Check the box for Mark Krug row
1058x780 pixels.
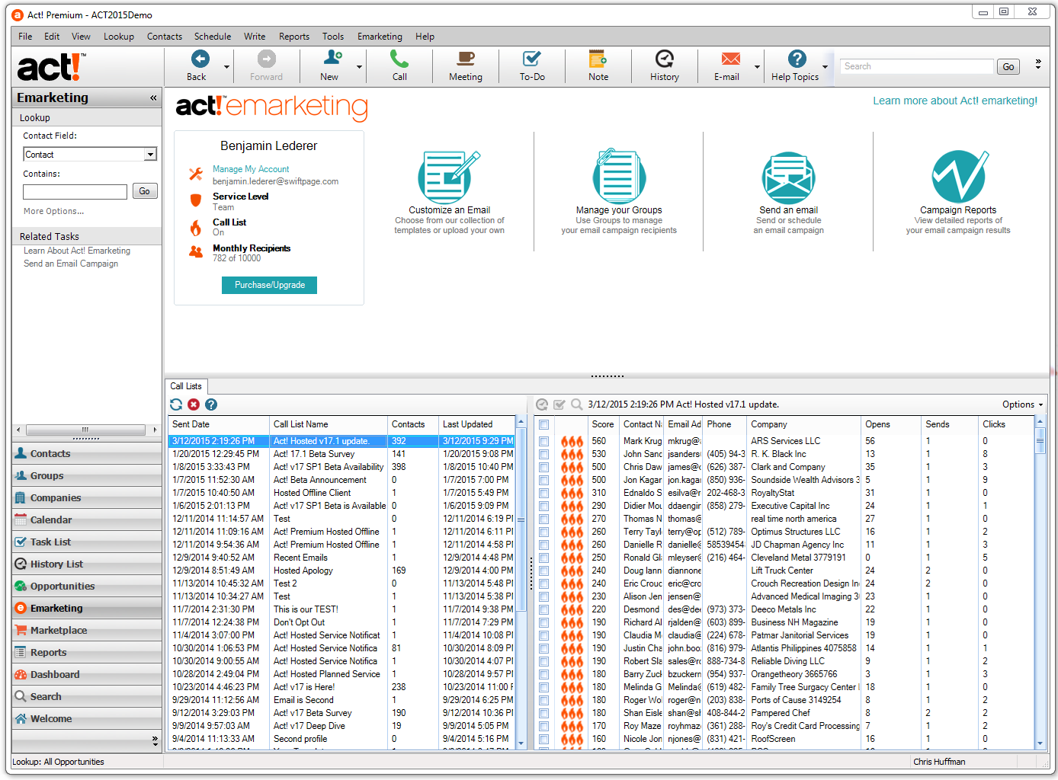point(544,441)
